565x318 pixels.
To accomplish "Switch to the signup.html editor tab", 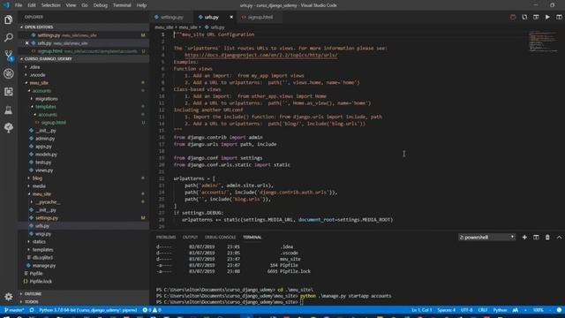I will (x=260, y=17).
